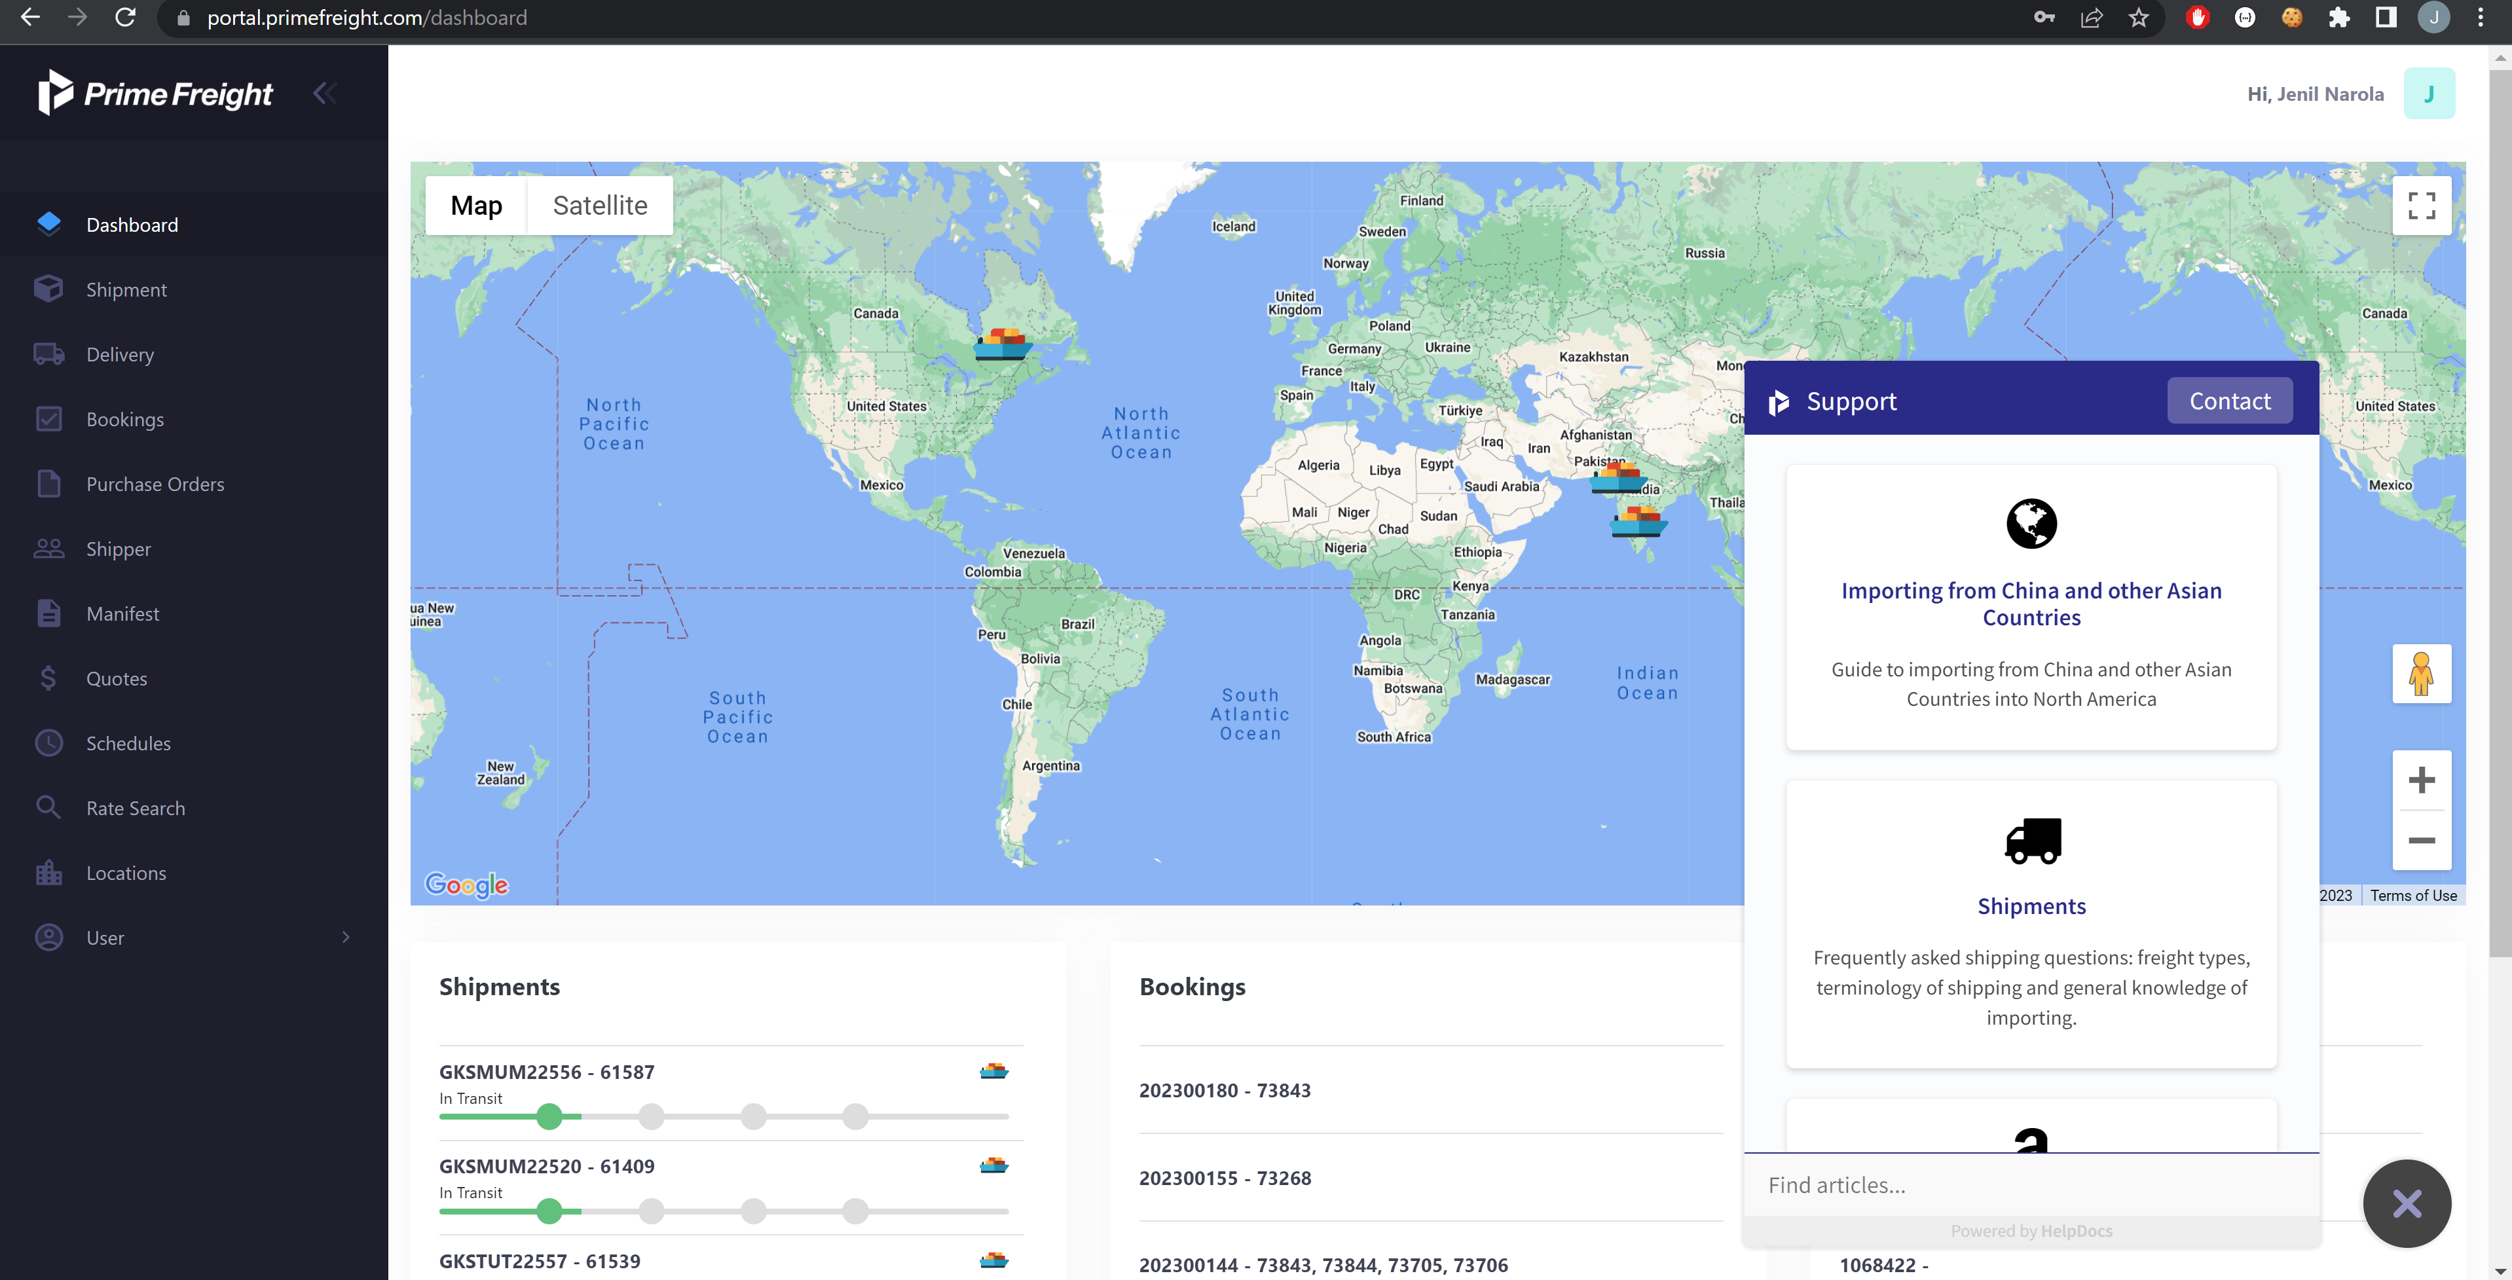Open Purchase Orders
Screen dimensions: 2512x1280
155,485
